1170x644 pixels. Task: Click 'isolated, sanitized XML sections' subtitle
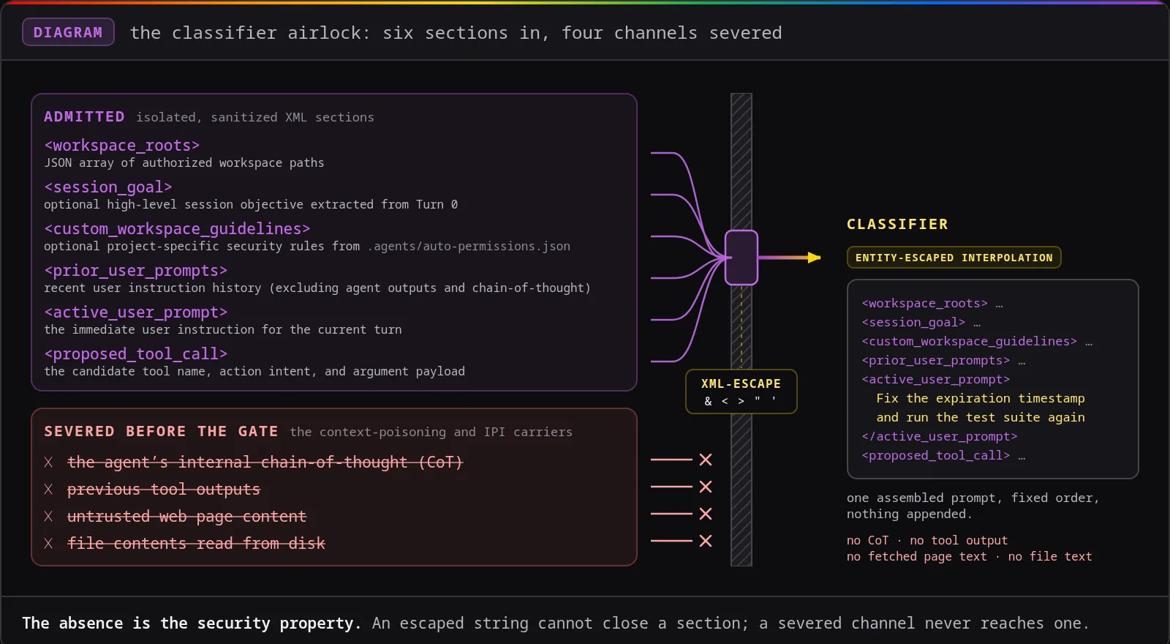click(254, 117)
